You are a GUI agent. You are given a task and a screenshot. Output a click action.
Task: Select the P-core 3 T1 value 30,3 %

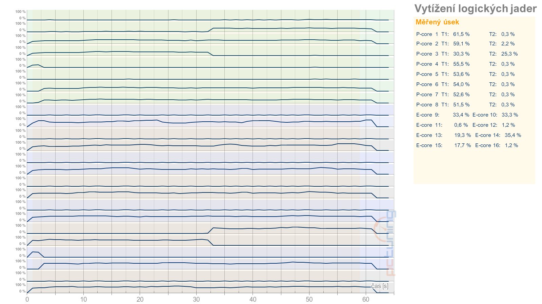pos(461,54)
